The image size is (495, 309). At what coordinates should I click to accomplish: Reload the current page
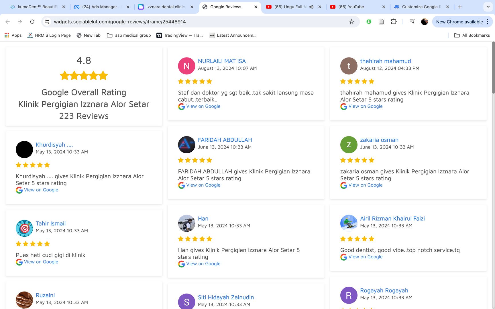[x=32, y=22]
